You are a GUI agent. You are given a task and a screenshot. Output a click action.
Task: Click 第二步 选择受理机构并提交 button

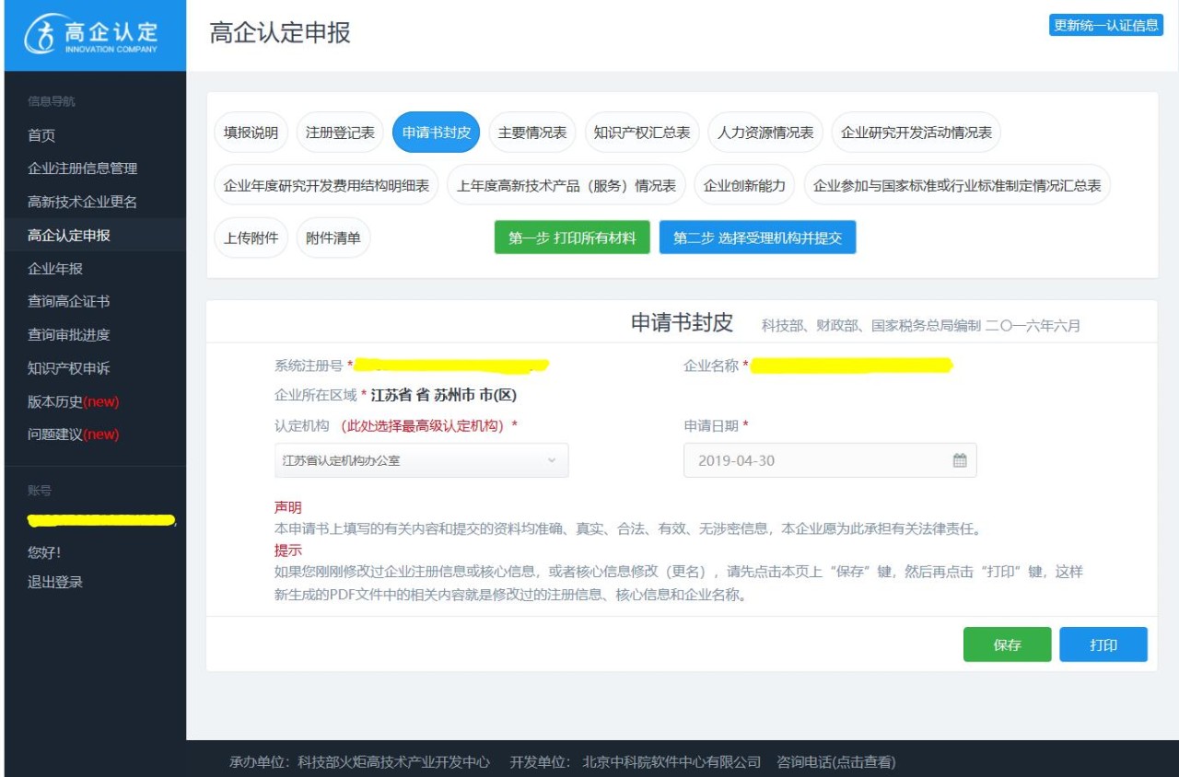757,237
